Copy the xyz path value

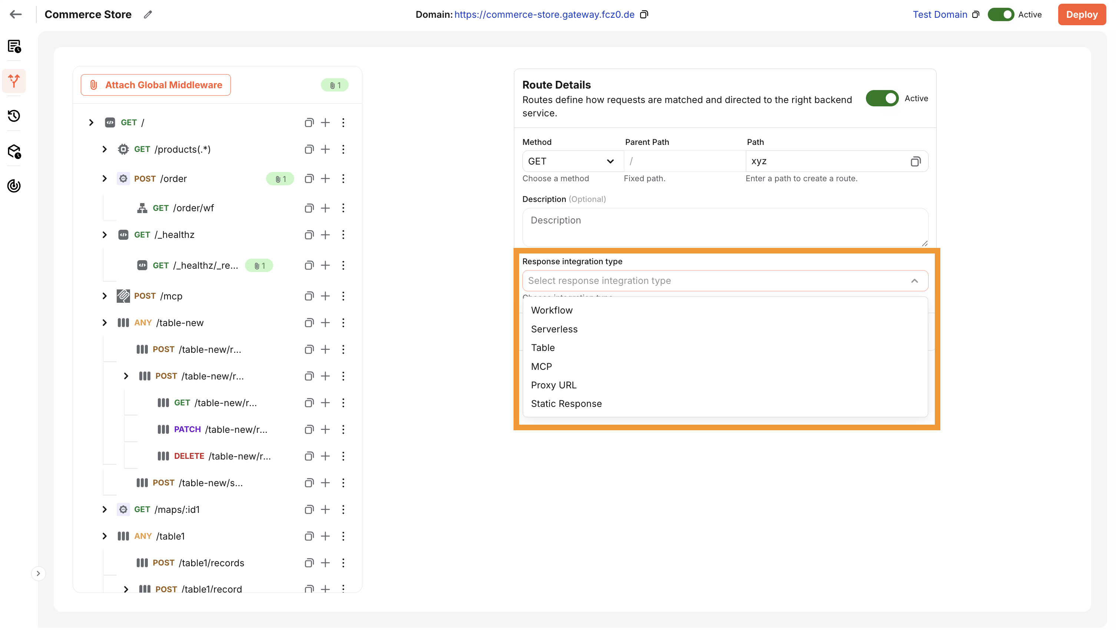pos(915,161)
